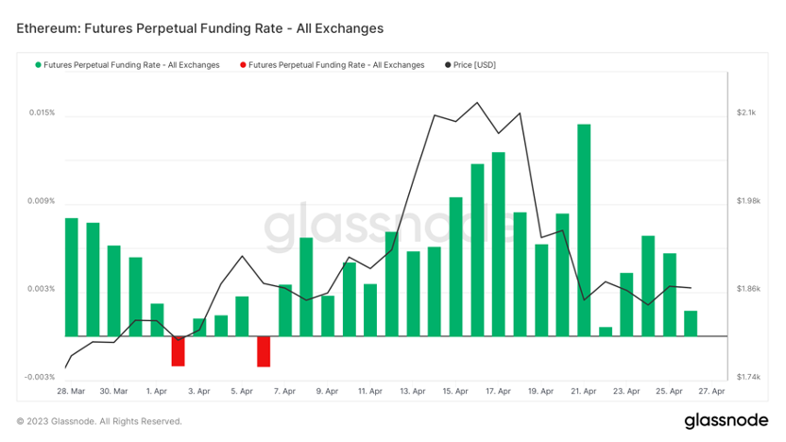Select the tallest green bar at 21 Apr
Image resolution: width=786 pixels, height=442 pixels.
(584, 229)
